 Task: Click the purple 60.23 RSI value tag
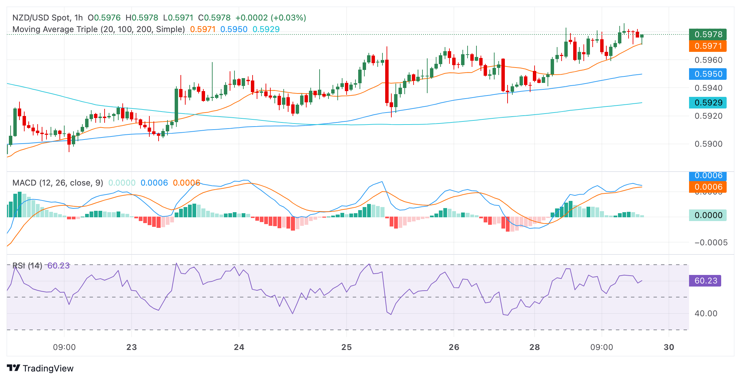click(705, 281)
